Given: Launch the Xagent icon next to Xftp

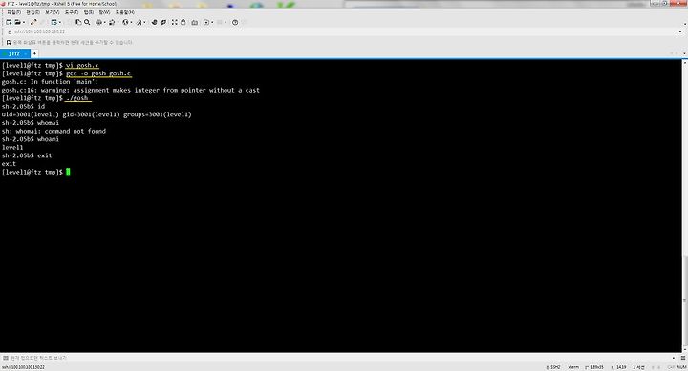Looking at the screenshot, I should pos(163,22).
